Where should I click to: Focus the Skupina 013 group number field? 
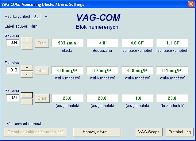13,70
